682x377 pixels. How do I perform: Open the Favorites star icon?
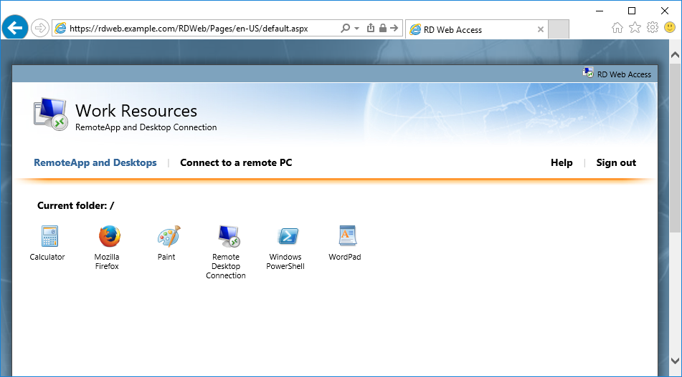(x=635, y=28)
